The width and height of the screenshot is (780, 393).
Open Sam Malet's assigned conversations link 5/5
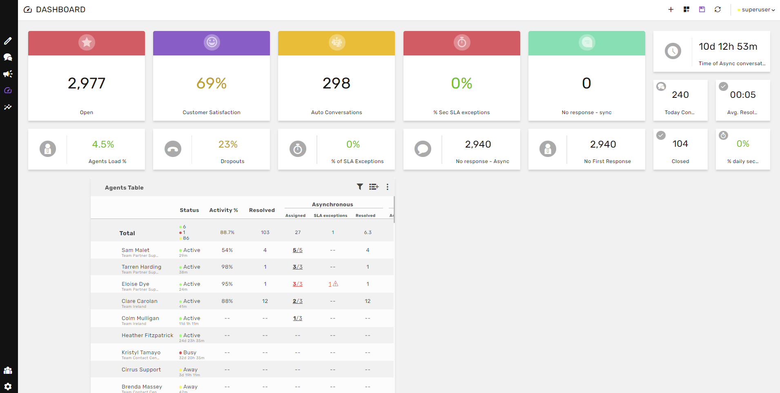tap(298, 250)
